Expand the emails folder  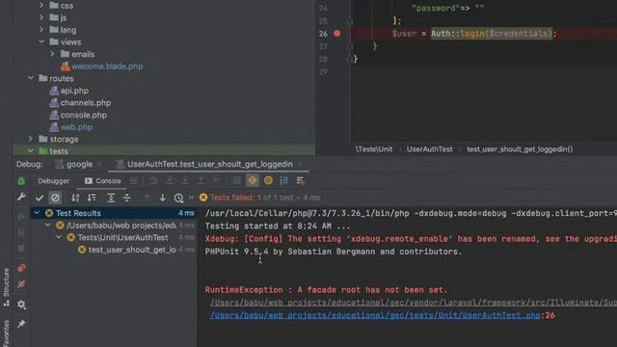coord(52,54)
